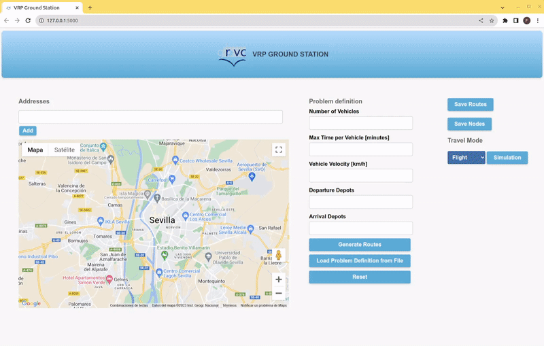Image resolution: width=544 pixels, height=346 pixels.
Task: Open Notificar un problema de Maps link
Action: coord(264,305)
